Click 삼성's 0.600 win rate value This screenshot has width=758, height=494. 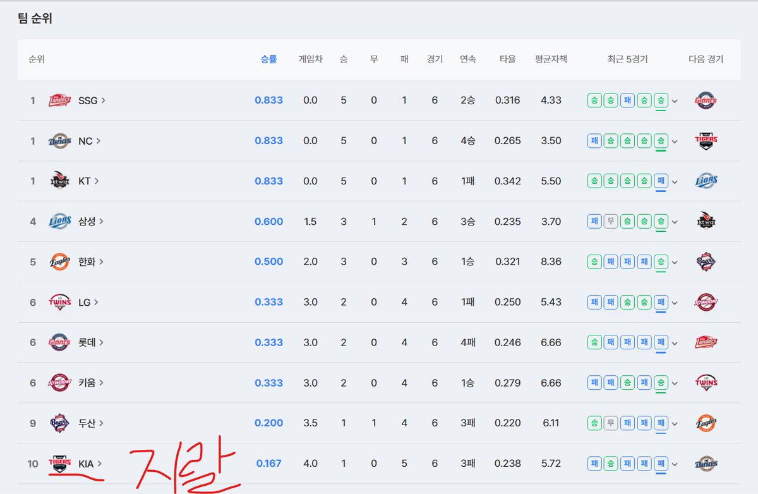tap(268, 222)
